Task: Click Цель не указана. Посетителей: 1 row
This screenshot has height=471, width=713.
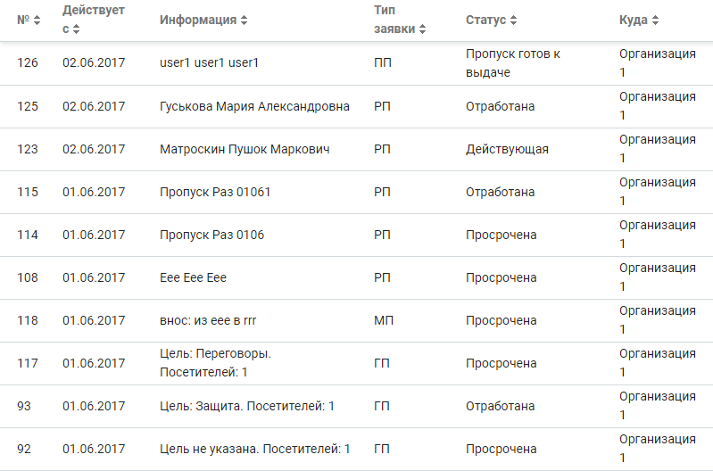Action: (357, 449)
